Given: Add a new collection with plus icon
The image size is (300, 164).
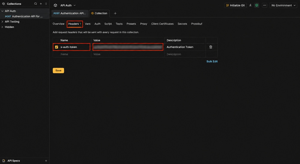Looking at the screenshot, I should [41, 4].
